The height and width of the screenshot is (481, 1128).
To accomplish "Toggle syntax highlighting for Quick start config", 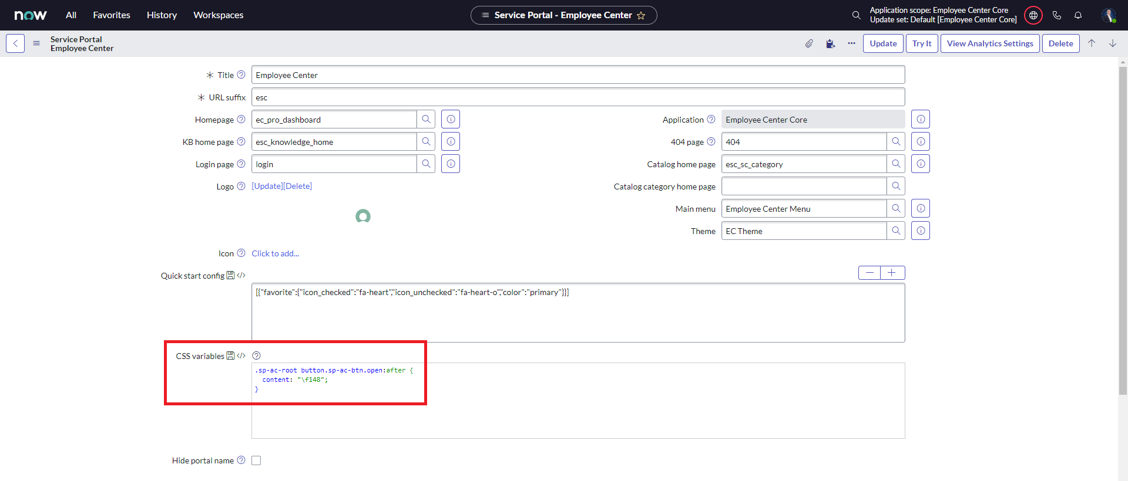I will [x=241, y=275].
